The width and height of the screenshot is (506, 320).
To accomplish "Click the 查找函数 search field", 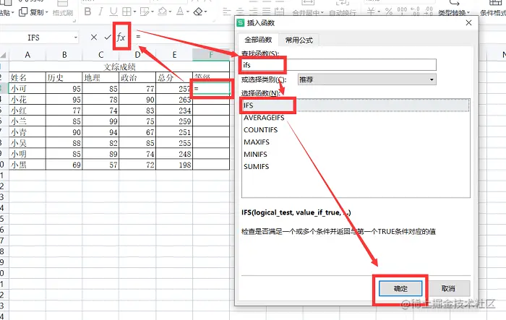I will point(339,64).
